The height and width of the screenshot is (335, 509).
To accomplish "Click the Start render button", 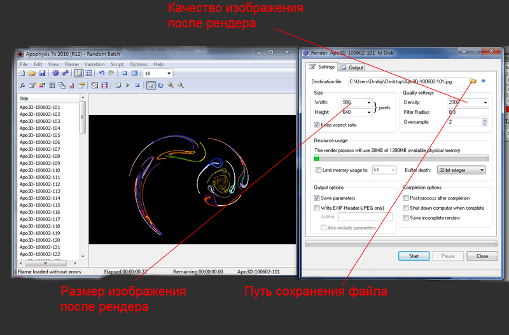I will pos(414,256).
